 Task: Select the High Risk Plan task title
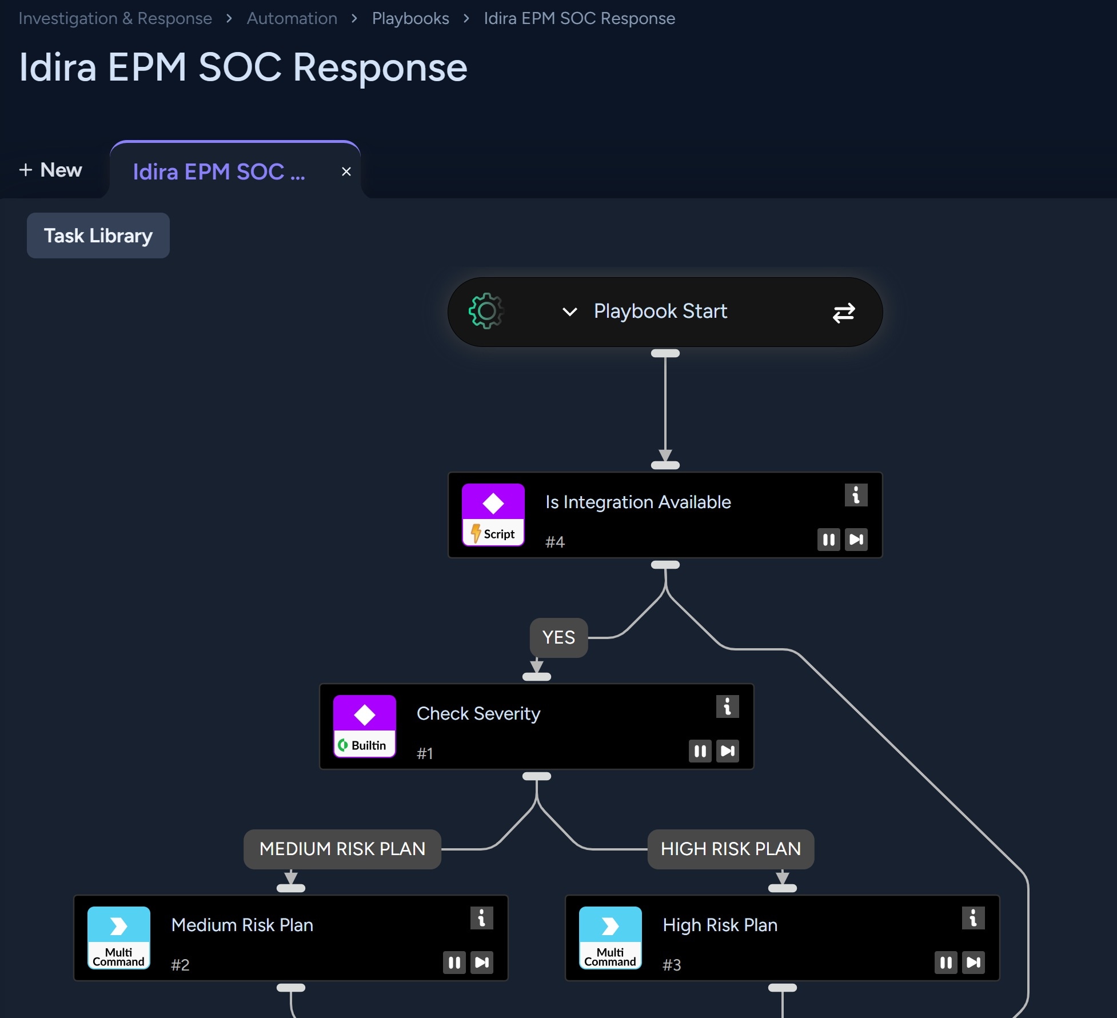click(x=720, y=925)
